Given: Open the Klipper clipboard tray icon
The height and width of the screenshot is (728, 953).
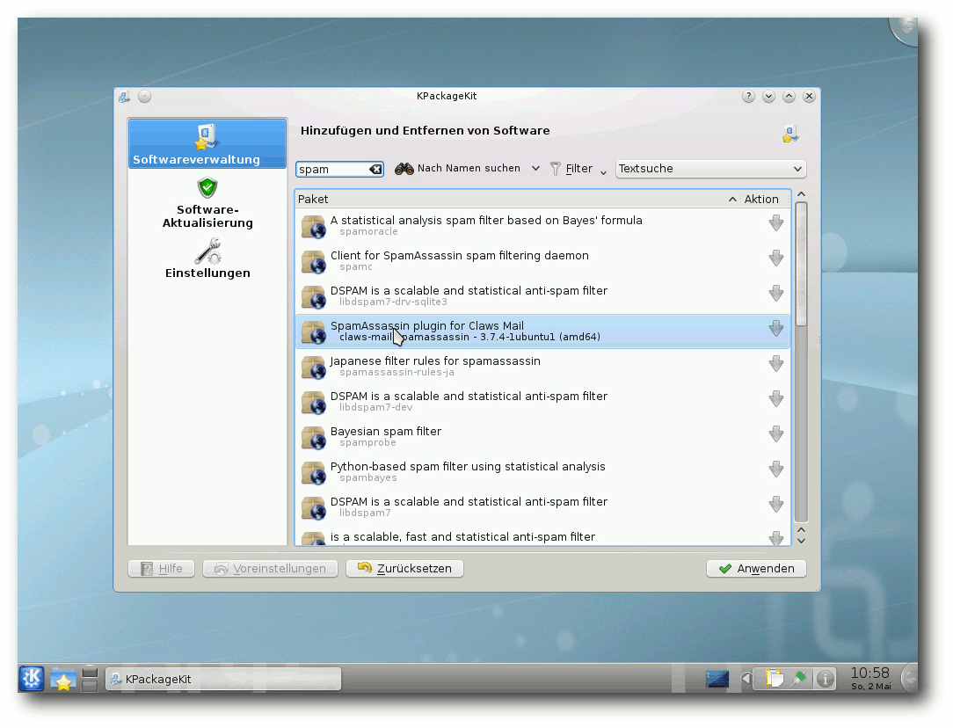Looking at the screenshot, I should (774, 678).
